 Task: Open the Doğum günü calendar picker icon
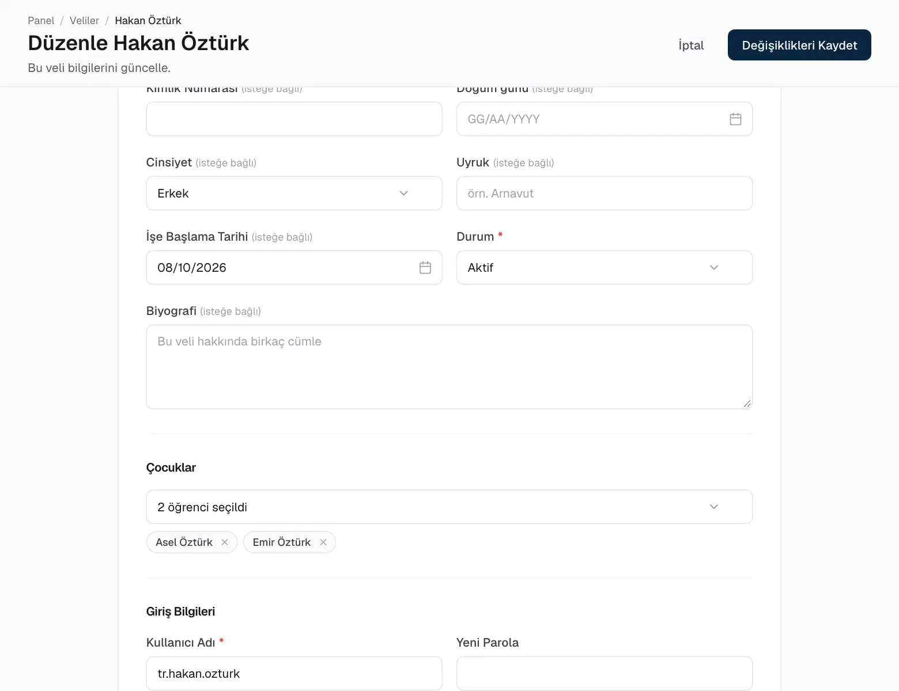735,119
